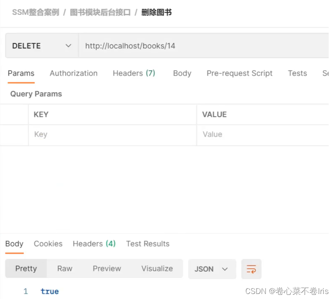Click the true response value
335x299 pixels.
[x=50, y=291]
